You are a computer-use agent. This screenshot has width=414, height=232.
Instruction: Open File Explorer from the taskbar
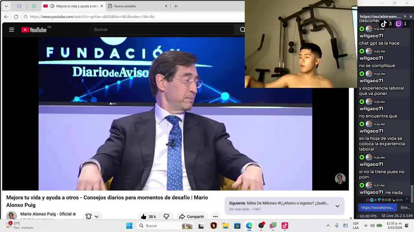(x=225, y=226)
